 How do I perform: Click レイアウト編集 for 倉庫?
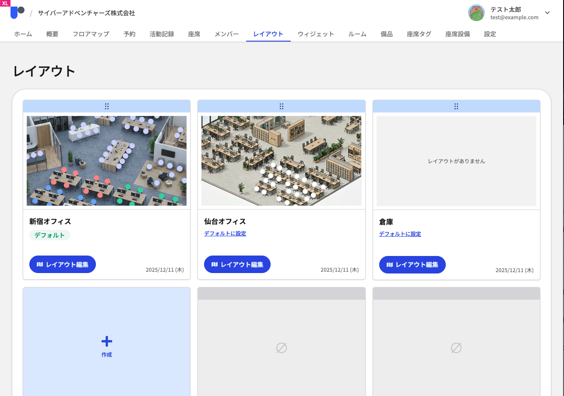coord(412,265)
